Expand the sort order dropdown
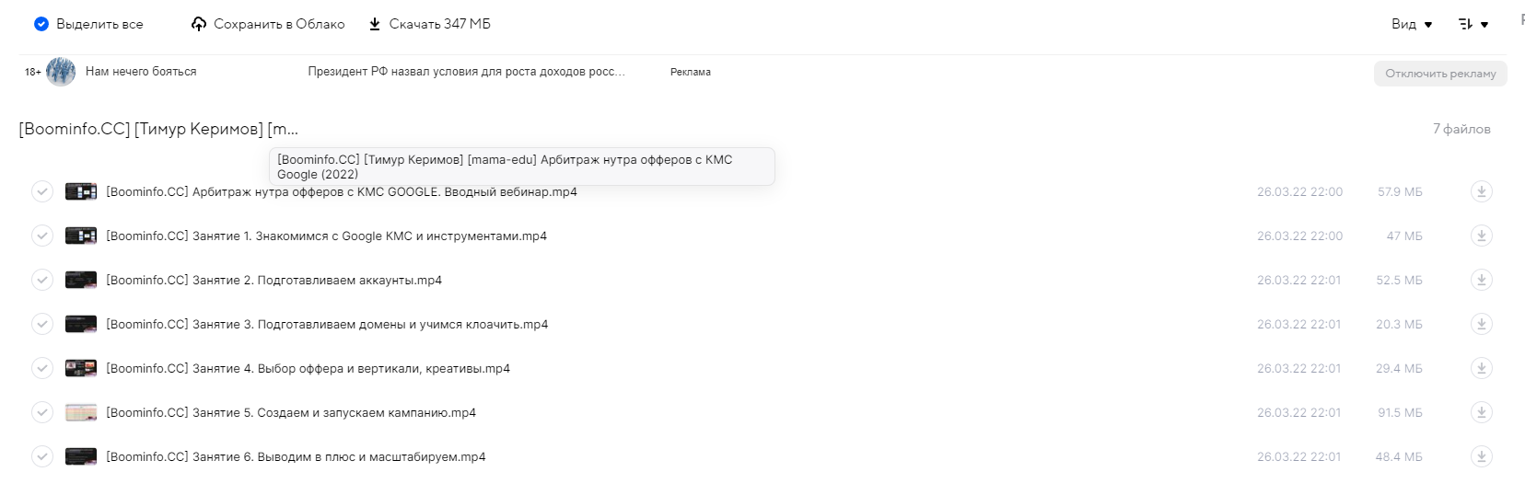This screenshot has width=1525, height=495. [1473, 24]
